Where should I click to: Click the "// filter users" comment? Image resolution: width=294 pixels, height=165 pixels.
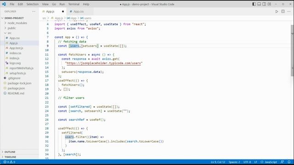click(x=71, y=98)
